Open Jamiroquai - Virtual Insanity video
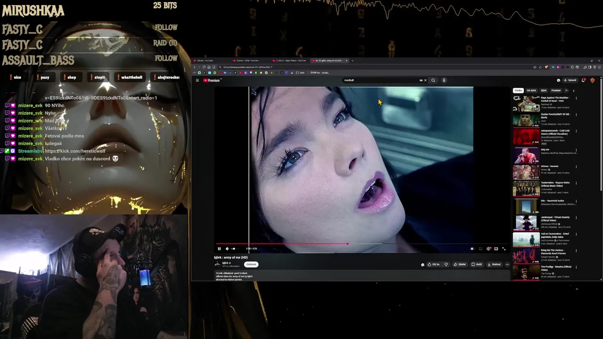Image resolution: width=603 pixels, height=339 pixels. click(x=526, y=223)
